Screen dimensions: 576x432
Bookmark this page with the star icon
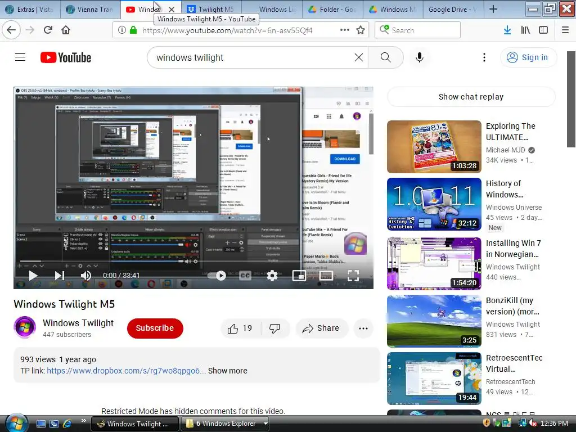pyautogui.click(x=361, y=30)
